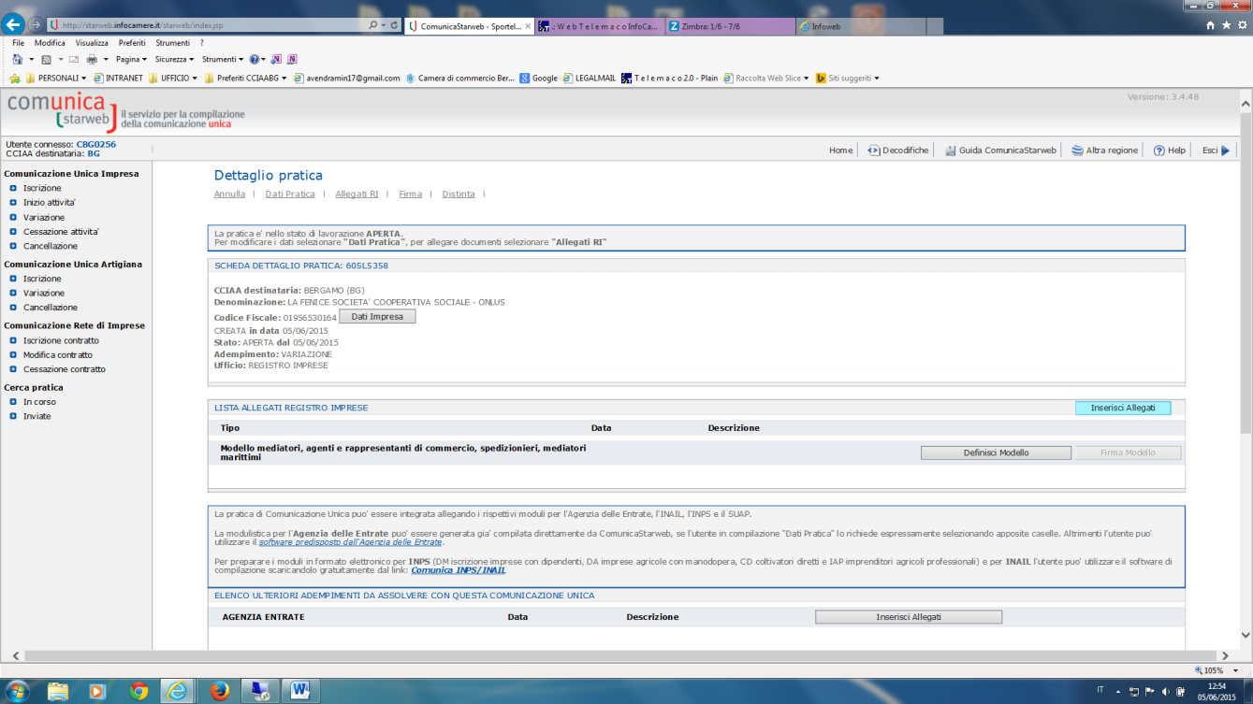Click the first OneNote icon in toolbar

pyautogui.click(x=276, y=59)
